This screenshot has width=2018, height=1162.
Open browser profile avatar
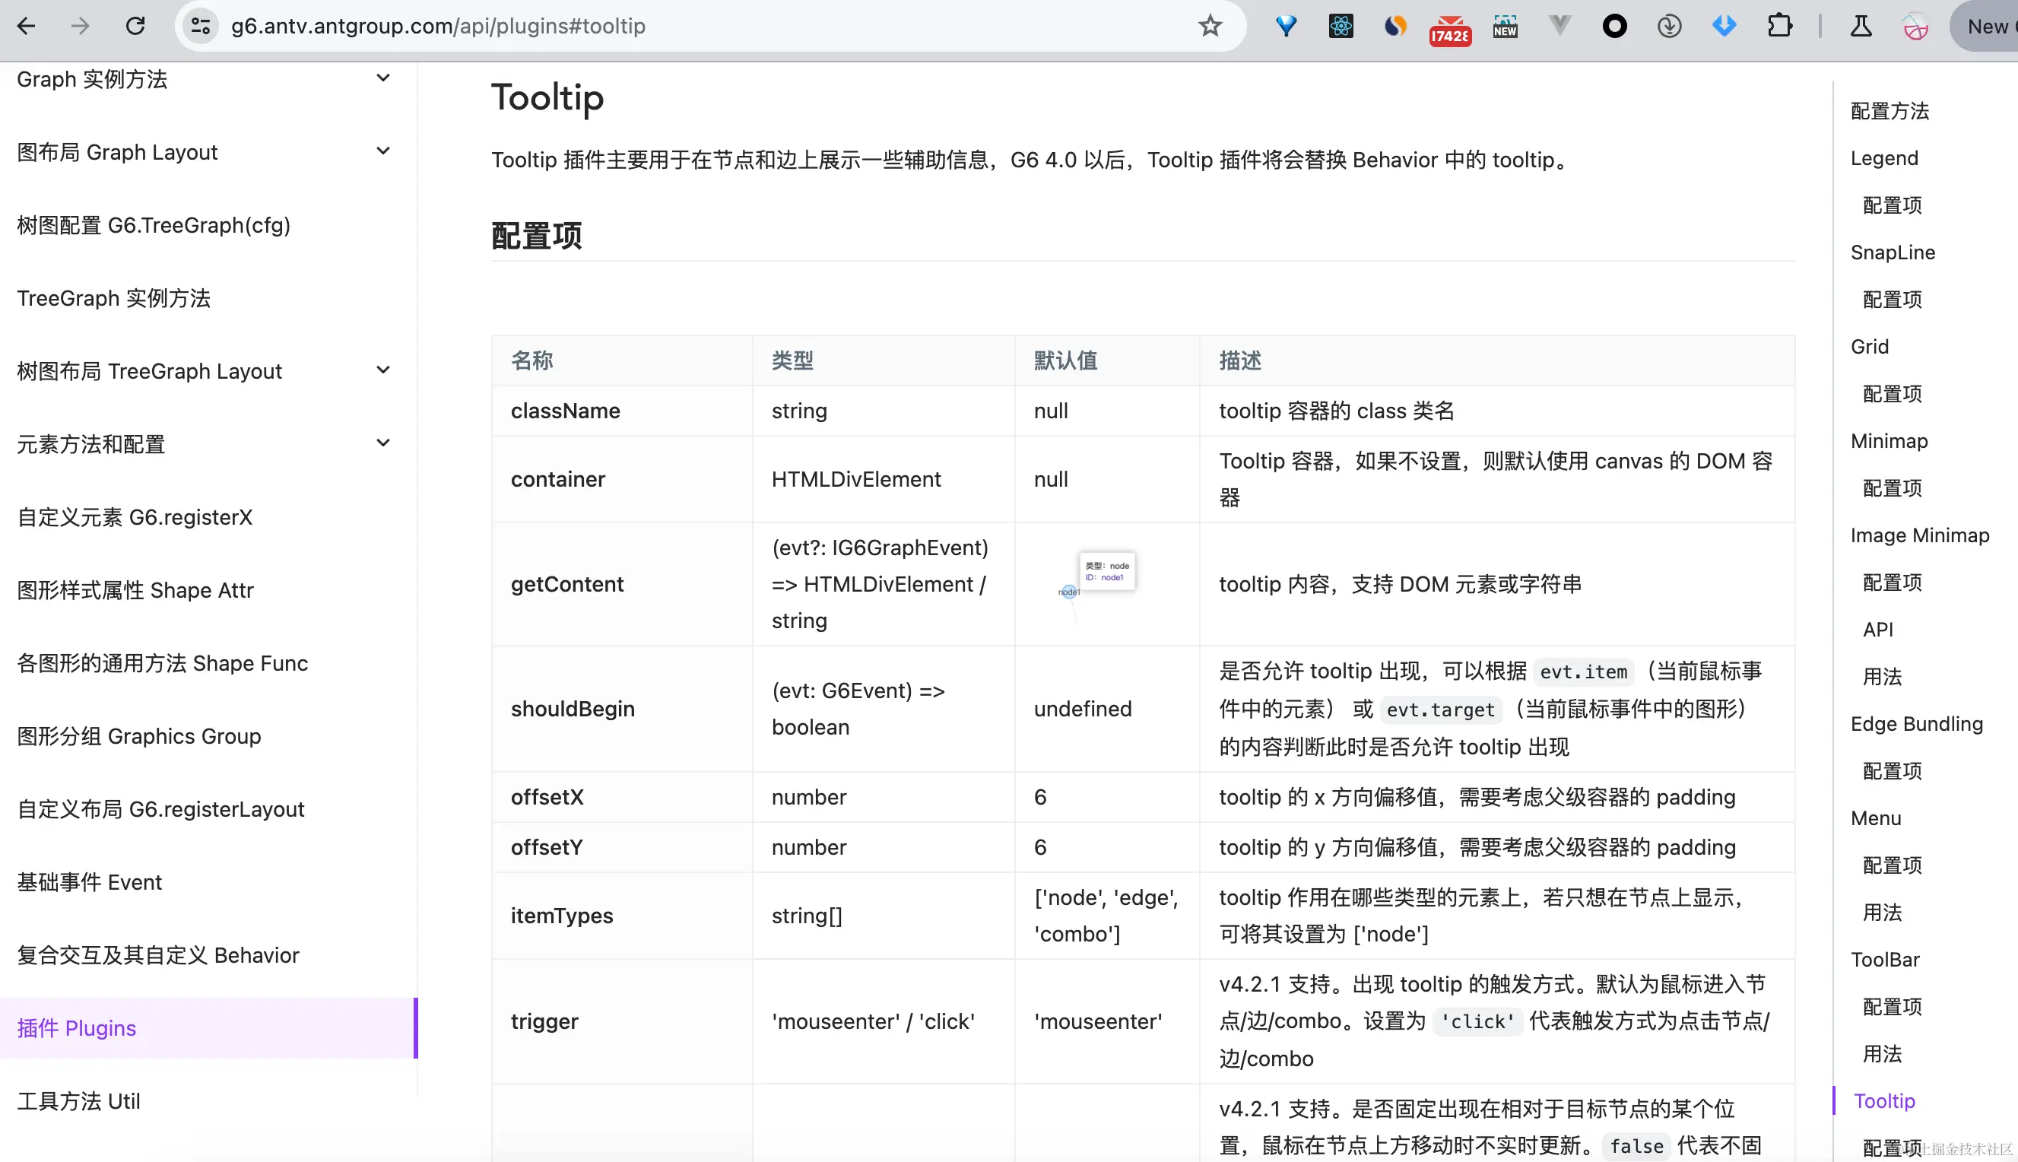[x=1915, y=27]
